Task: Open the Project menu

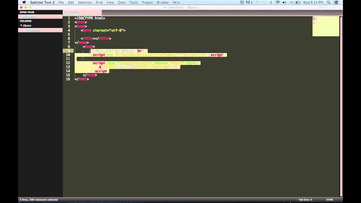Action: point(147,2)
